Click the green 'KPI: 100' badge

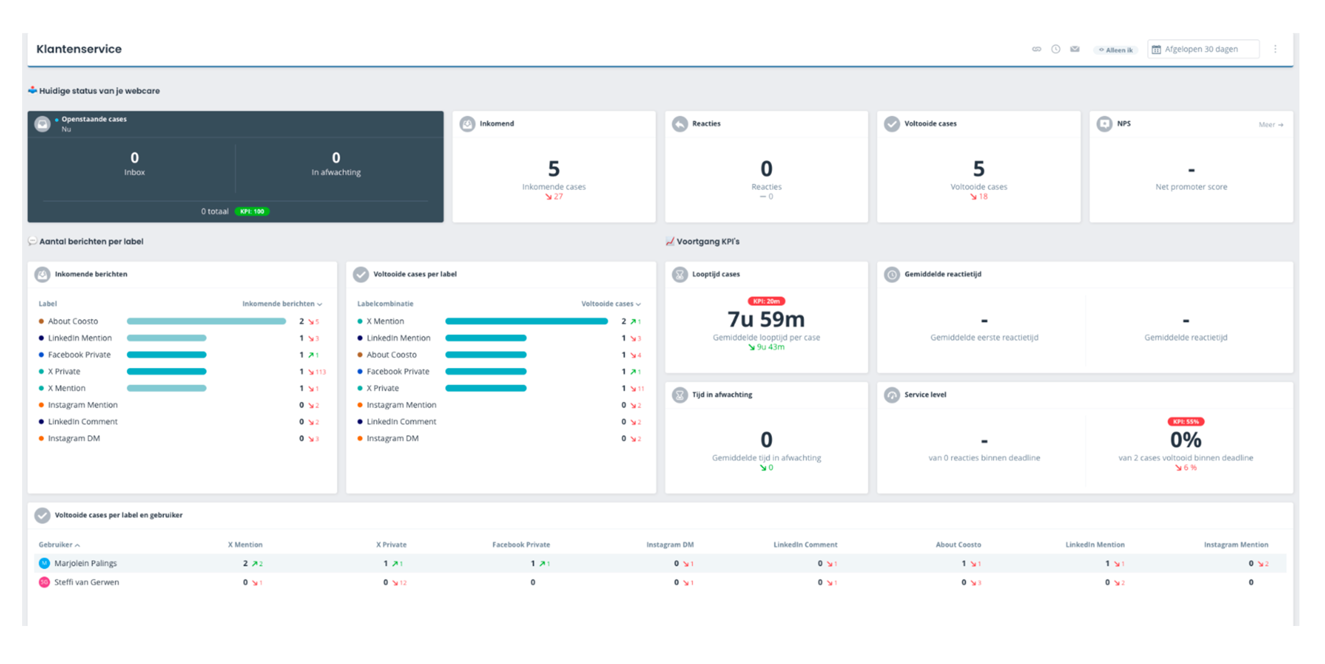(252, 212)
